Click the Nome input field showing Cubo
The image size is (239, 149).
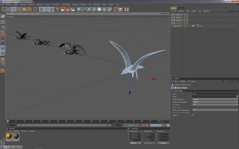(215, 94)
